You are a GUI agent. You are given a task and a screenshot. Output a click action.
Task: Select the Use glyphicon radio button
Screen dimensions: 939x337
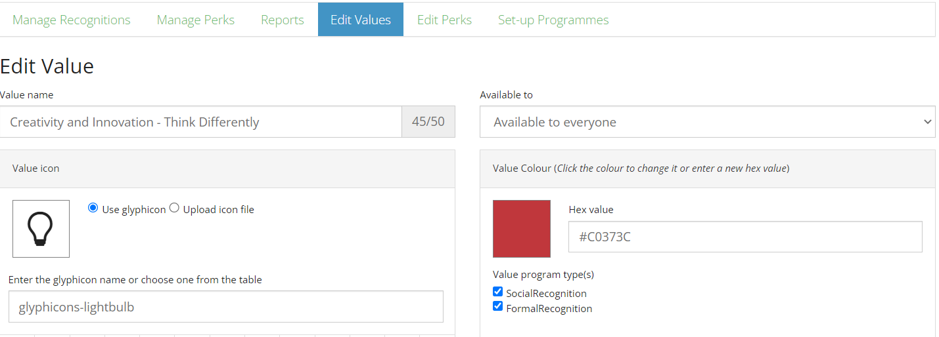[93, 208]
